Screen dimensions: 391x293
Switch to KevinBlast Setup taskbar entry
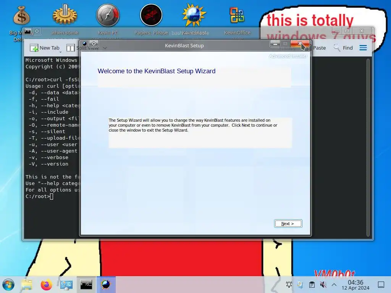tap(106, 284)
